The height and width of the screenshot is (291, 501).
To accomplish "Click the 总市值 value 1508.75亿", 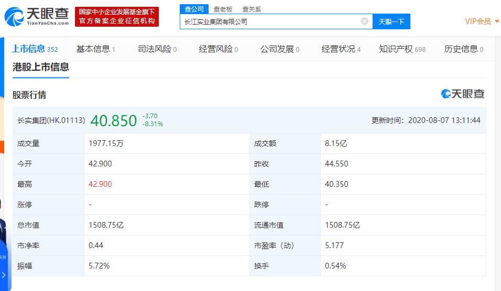I will click(x=106, y=225).
